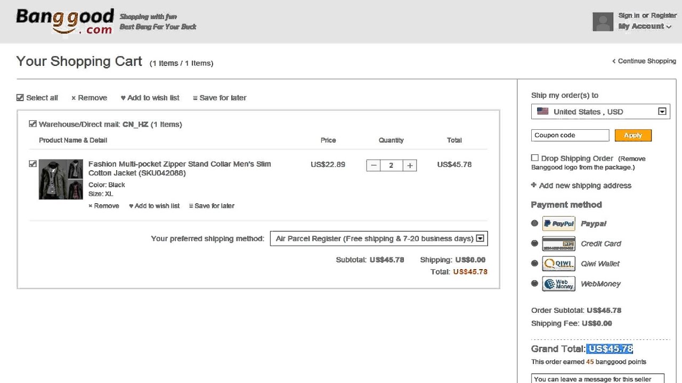Enable the Drop Shipping Order checkbox
The image size is (682, 383).
click(534, 158)
